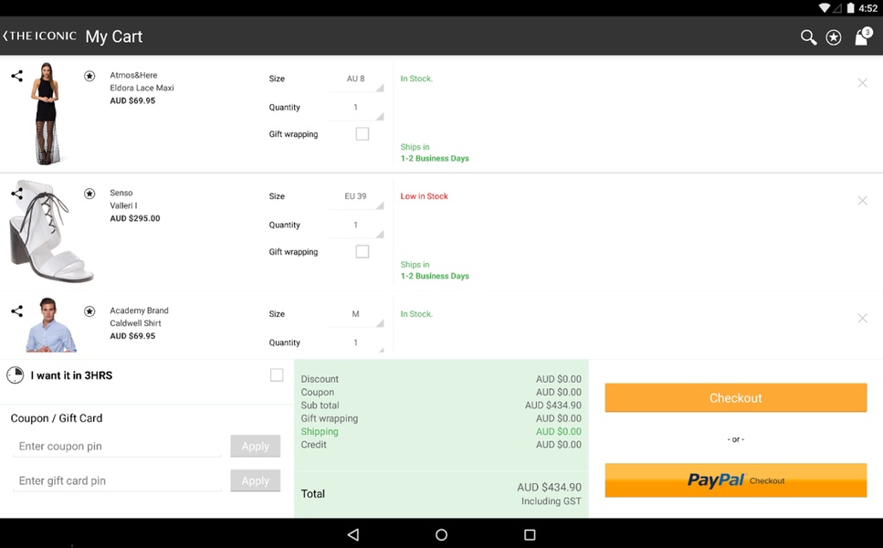Open quantity dropdown for Senso Valleri I
Viewport: 883px width, 548px height.
tap(355, 226)
